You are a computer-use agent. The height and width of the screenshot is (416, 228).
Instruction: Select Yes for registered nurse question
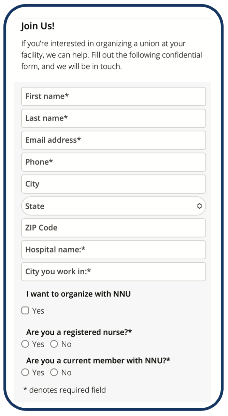tap(25, 344)
